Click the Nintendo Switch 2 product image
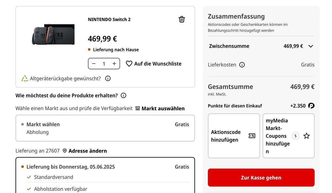 click(x=53, y=34)
